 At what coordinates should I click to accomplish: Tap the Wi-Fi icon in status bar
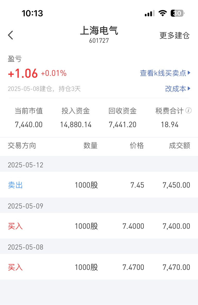[163, 13]
